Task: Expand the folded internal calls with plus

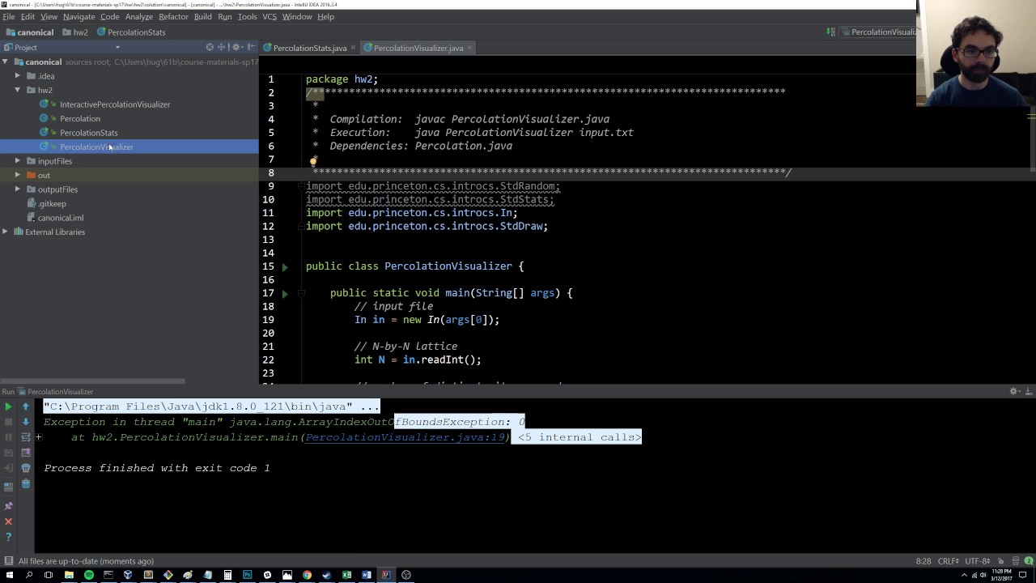Action: (38, 437)
